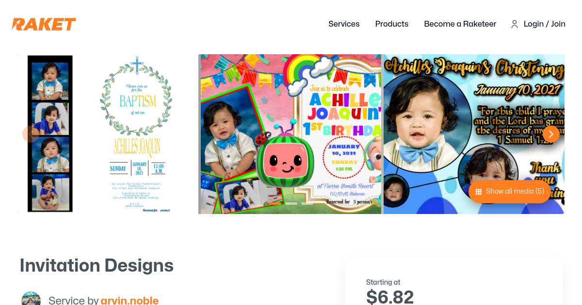
Task: Click the RAKET logo
Action: pyautogui.click(x=44, y=24)
